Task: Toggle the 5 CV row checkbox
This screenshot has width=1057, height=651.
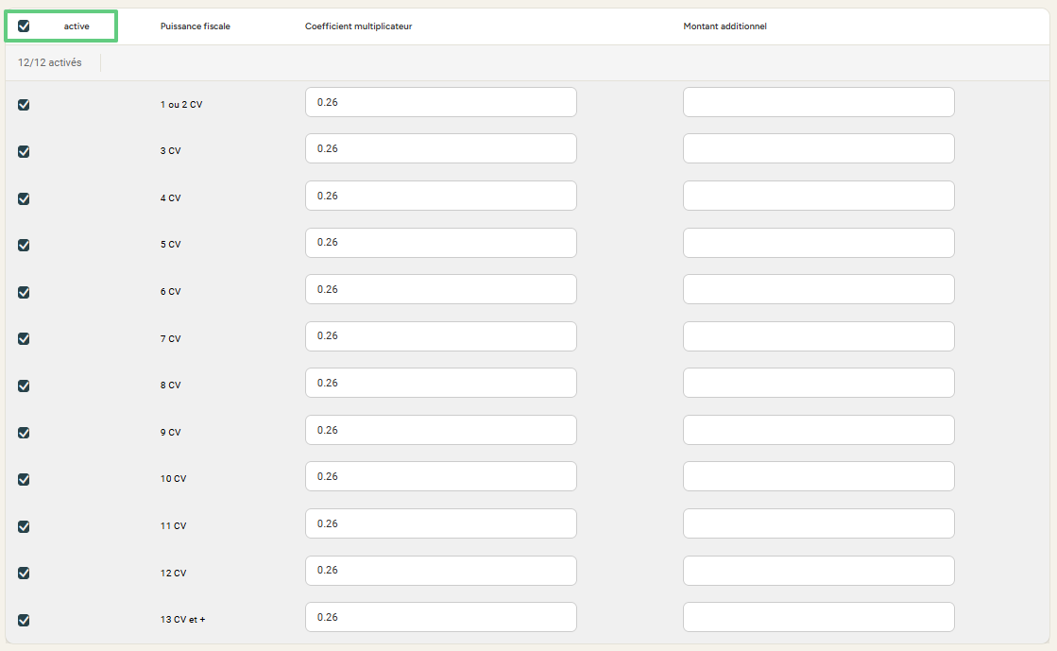Action: pos(24,245)
